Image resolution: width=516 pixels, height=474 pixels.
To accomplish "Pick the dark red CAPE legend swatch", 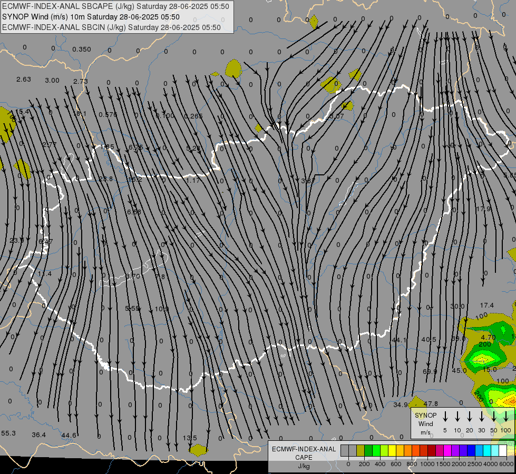I will tap(432, 451).
